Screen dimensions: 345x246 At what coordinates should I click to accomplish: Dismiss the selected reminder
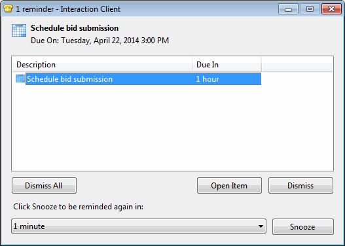tap(300, 186)
